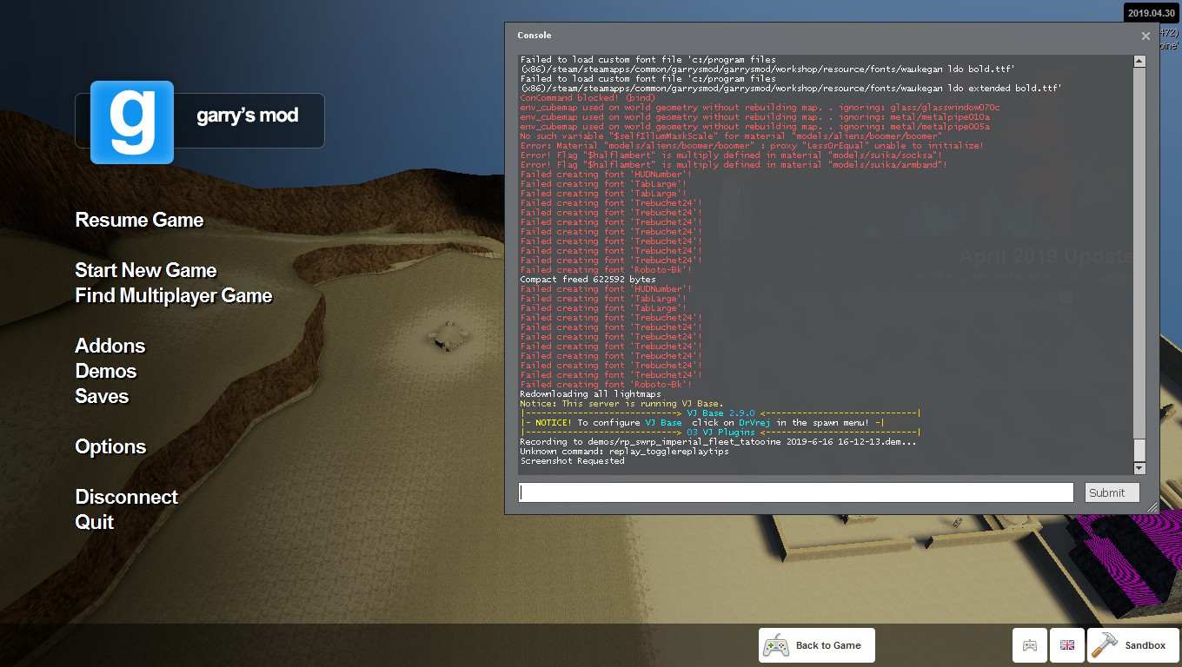Click 'Notice: This server is running VJ Base.' line

(x=621, y=404)
